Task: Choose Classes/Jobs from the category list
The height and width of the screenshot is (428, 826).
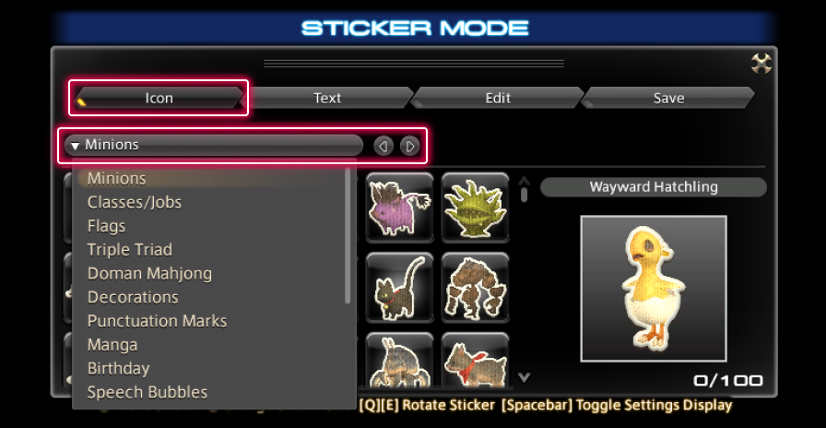Action: (x=135, y=202)
